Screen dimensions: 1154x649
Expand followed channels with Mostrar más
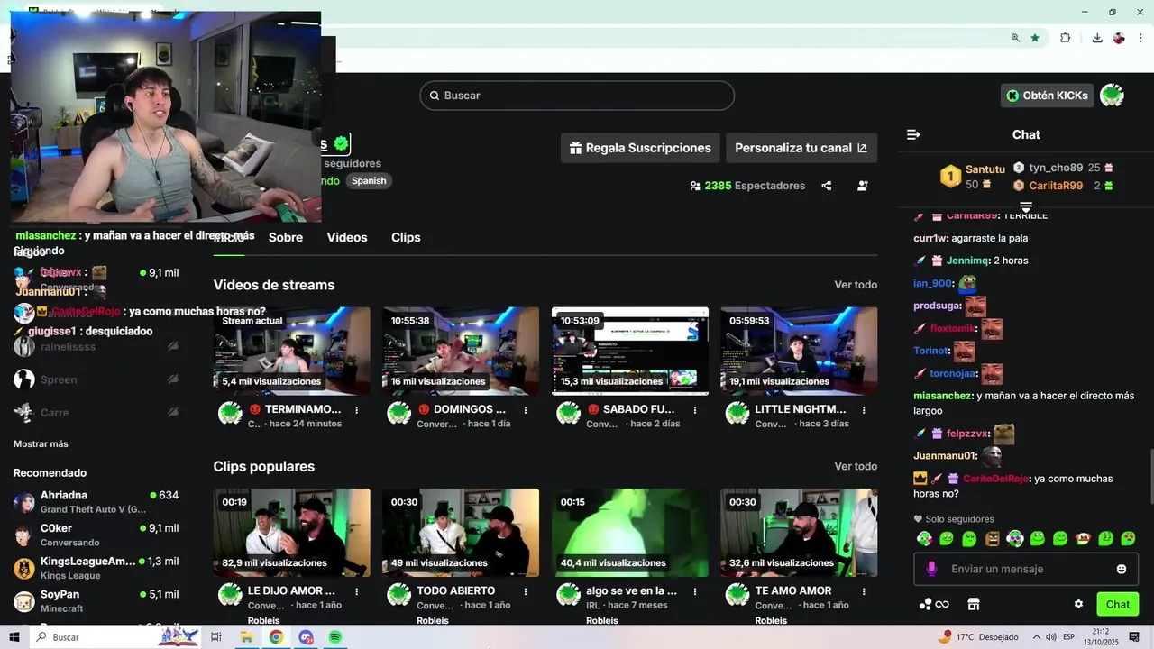coord(41,443)
